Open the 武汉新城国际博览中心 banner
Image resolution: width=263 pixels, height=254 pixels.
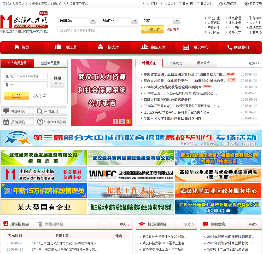tap(131, 174)
